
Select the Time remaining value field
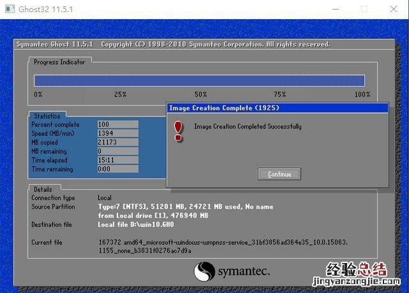[117, 169]
